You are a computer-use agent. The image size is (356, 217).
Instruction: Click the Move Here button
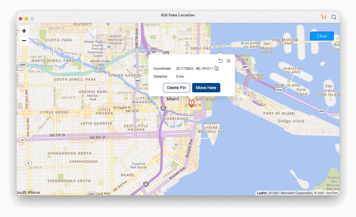click(206, 88)
